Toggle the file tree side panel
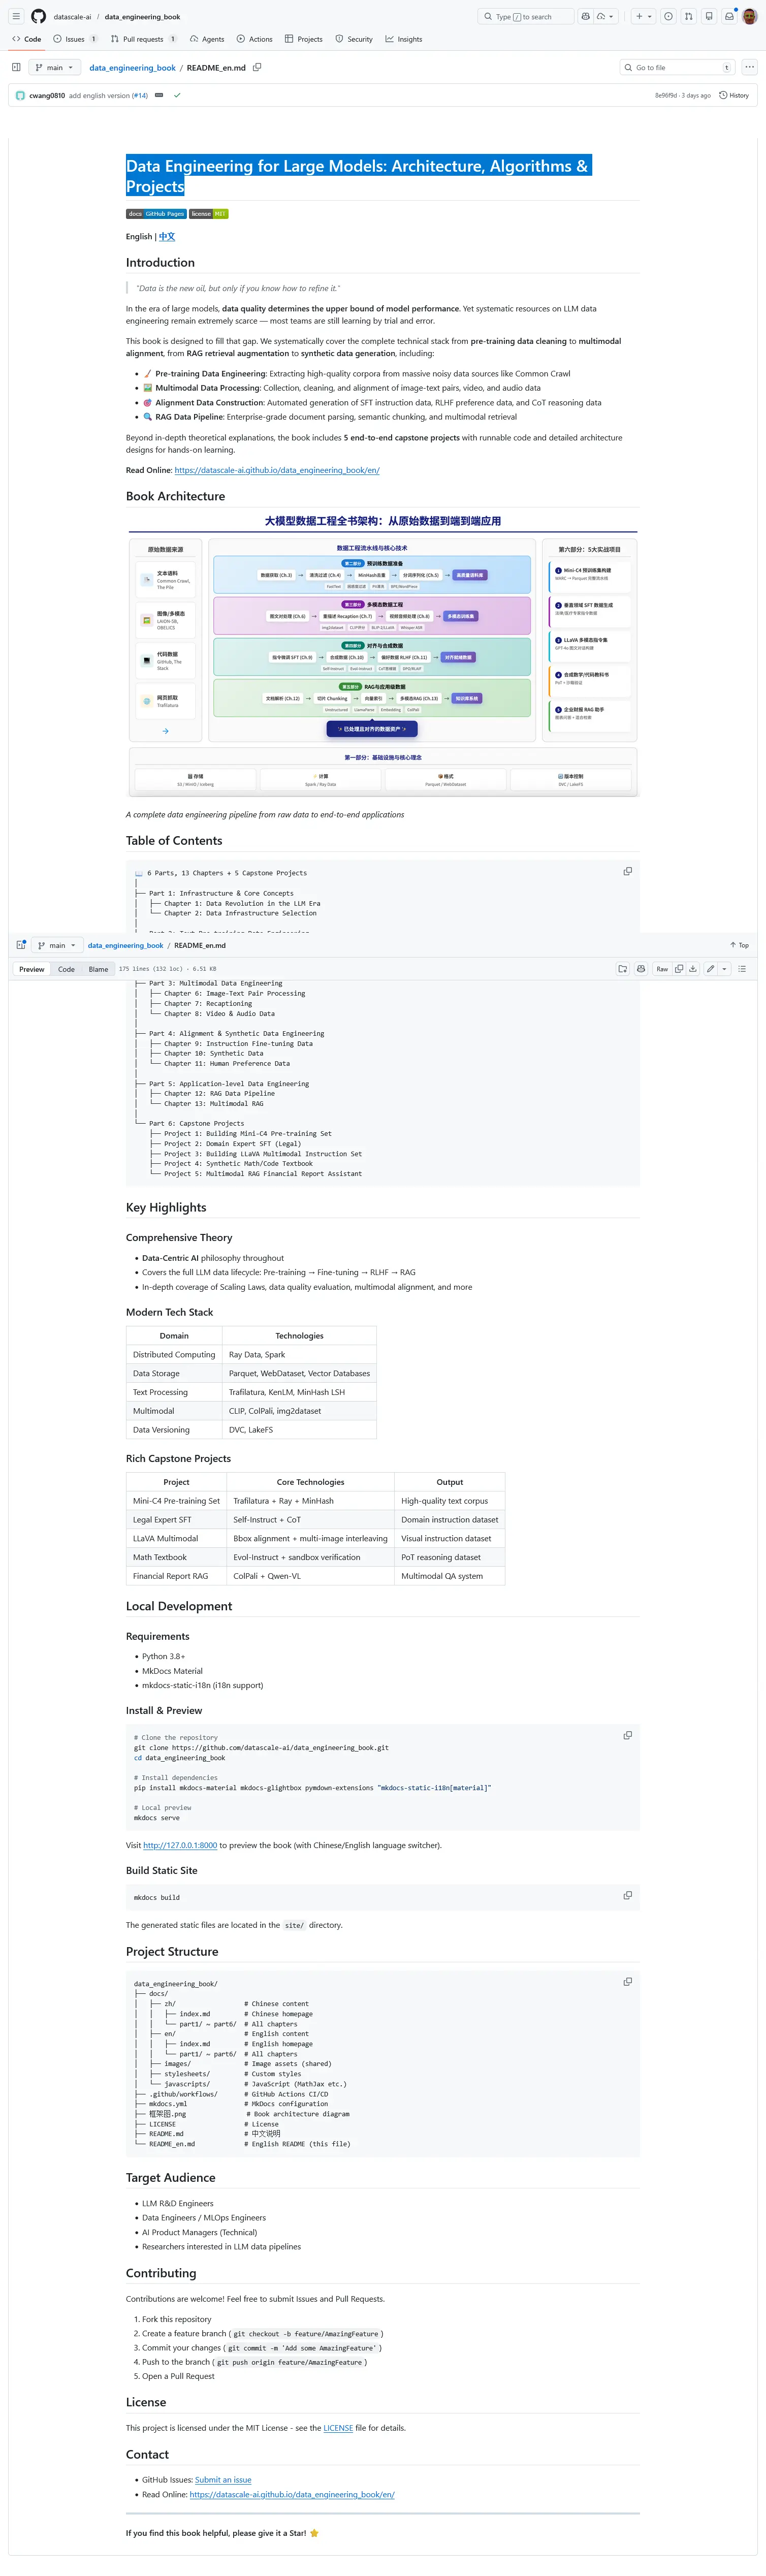This screenshot has width=766, height=2576. 16,68
